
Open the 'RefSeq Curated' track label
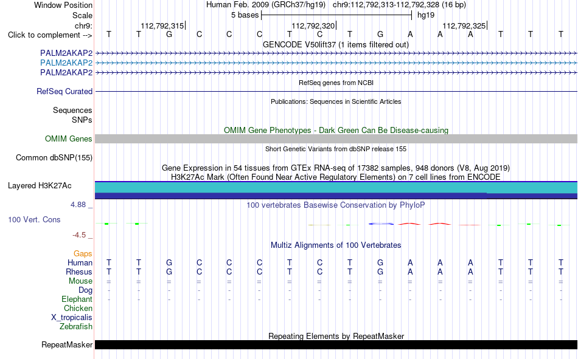tap(64, 91)
